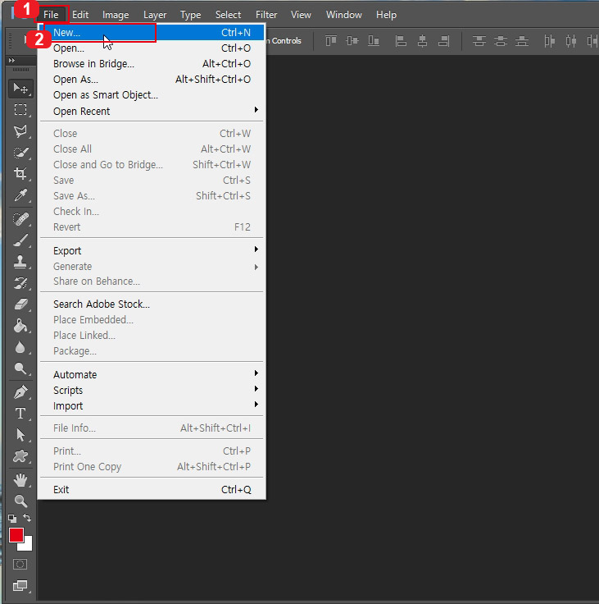Select the Horizontal Type tool
Image resolution: width=599 pixels, height=604 pixels.
coord(20,414)
